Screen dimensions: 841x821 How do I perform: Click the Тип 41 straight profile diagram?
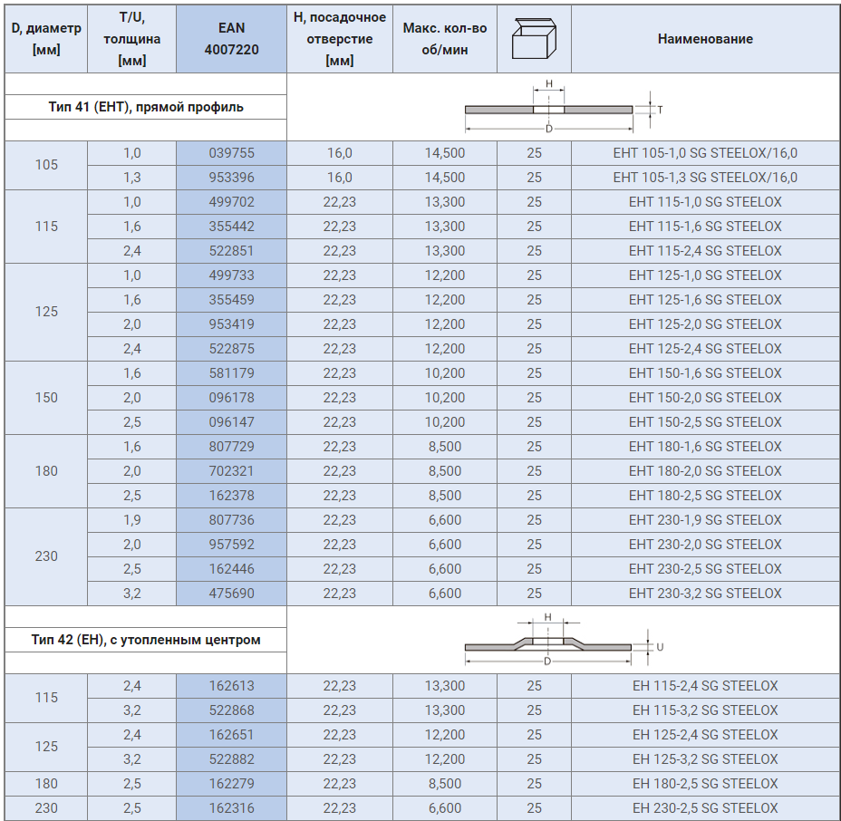point(549,109)
